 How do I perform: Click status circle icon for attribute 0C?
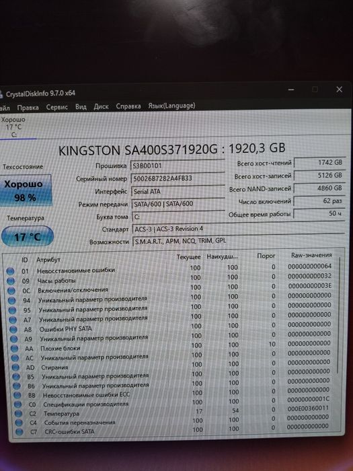click(x=11, y=291)
